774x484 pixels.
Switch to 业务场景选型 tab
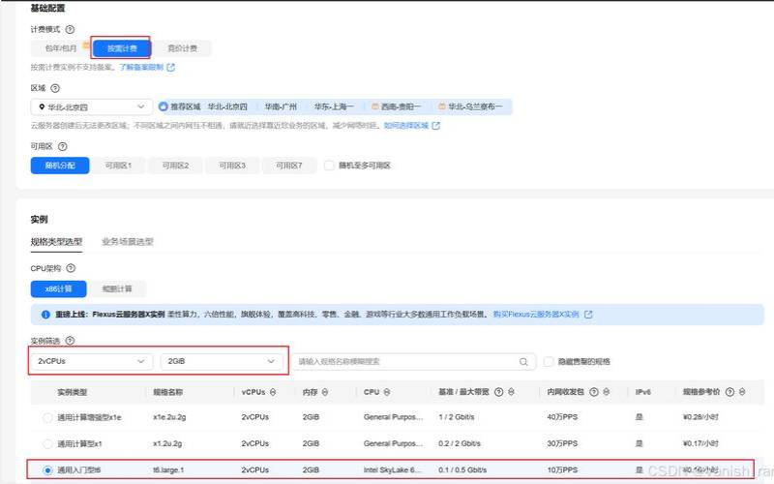point(128,242)
